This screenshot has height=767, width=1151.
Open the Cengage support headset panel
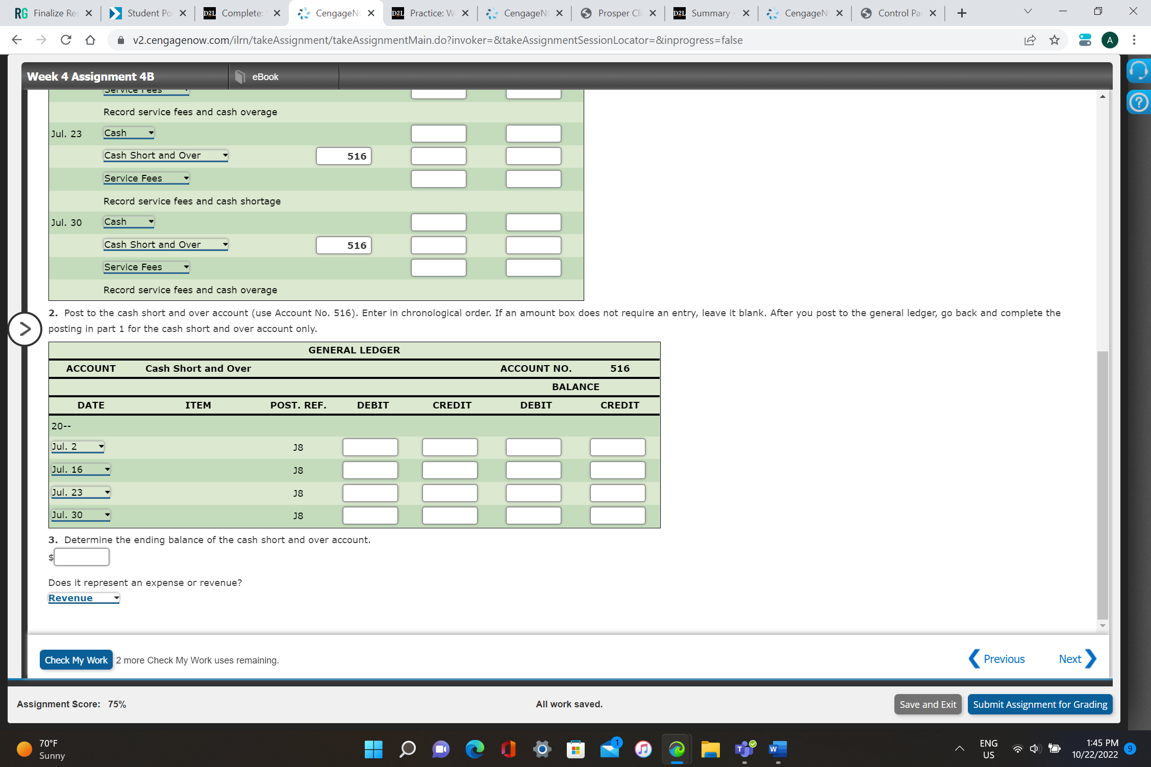[1138, 71]
